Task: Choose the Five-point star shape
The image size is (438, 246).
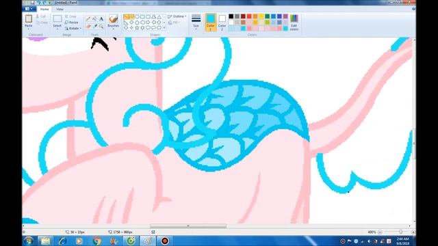Action: [x=137, y=27]
